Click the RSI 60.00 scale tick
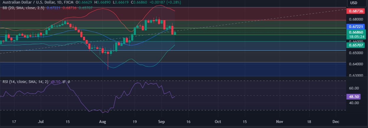This screenshot has height=128, width=368. tap(354, 88)
